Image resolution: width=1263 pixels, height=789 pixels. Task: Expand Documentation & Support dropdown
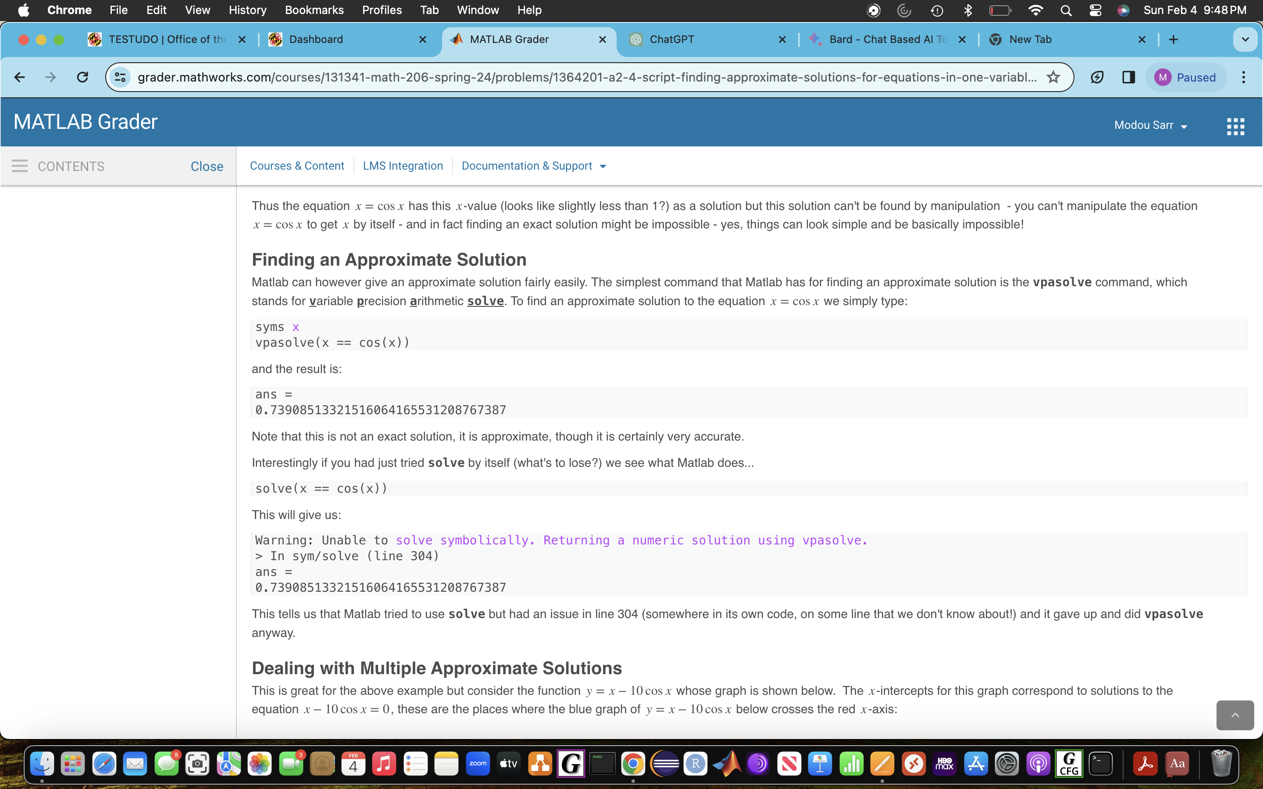click(533, 166)
